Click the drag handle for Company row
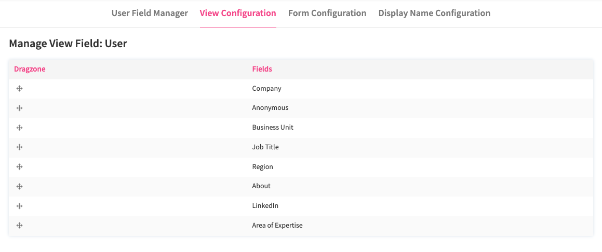Screen dimensions: 602x252 tap(19, 89)
